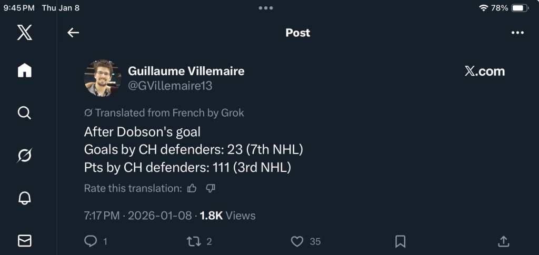Repost this post
Viewport: 539px width, 255px height.
pyautogui.click(x=193, y=241)
